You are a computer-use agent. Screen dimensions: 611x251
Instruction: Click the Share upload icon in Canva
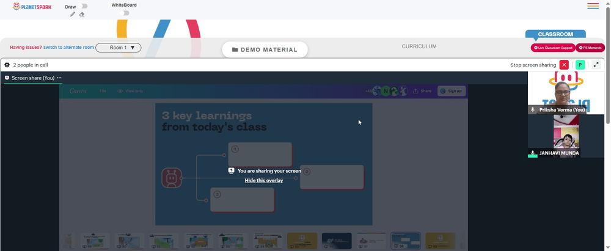coord(415,91)
